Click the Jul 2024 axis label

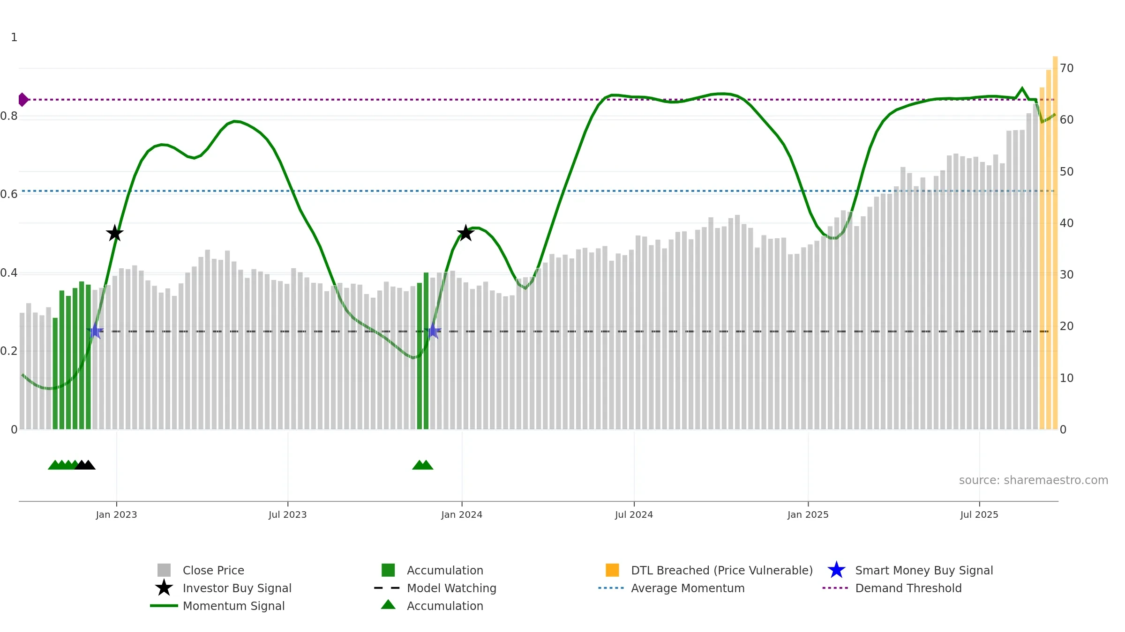click(x=634, y=515)
